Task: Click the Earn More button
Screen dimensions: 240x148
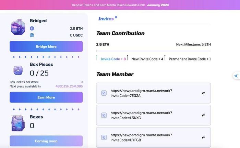Action: point(46,97)
